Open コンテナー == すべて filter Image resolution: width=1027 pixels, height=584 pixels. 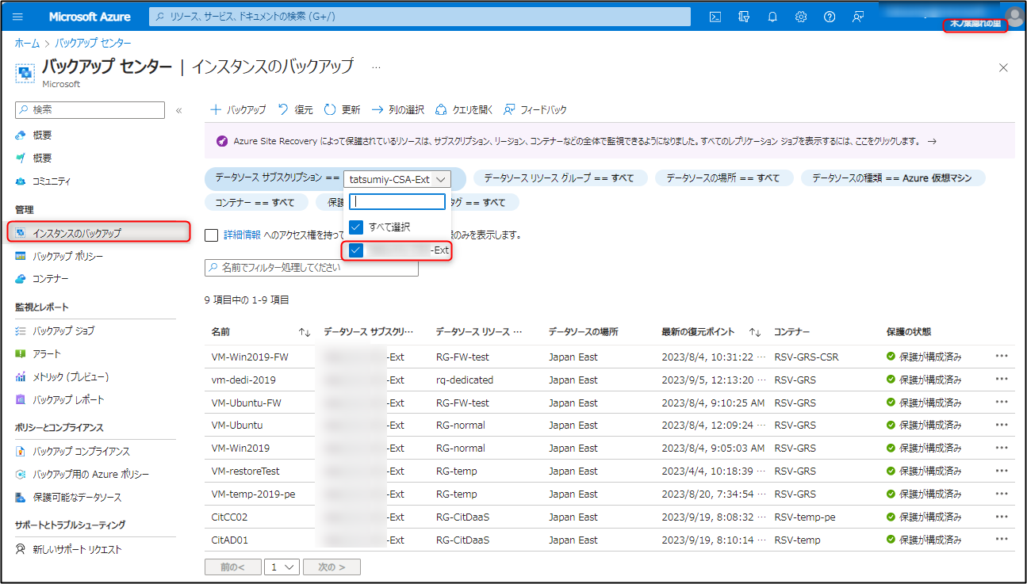255,202
